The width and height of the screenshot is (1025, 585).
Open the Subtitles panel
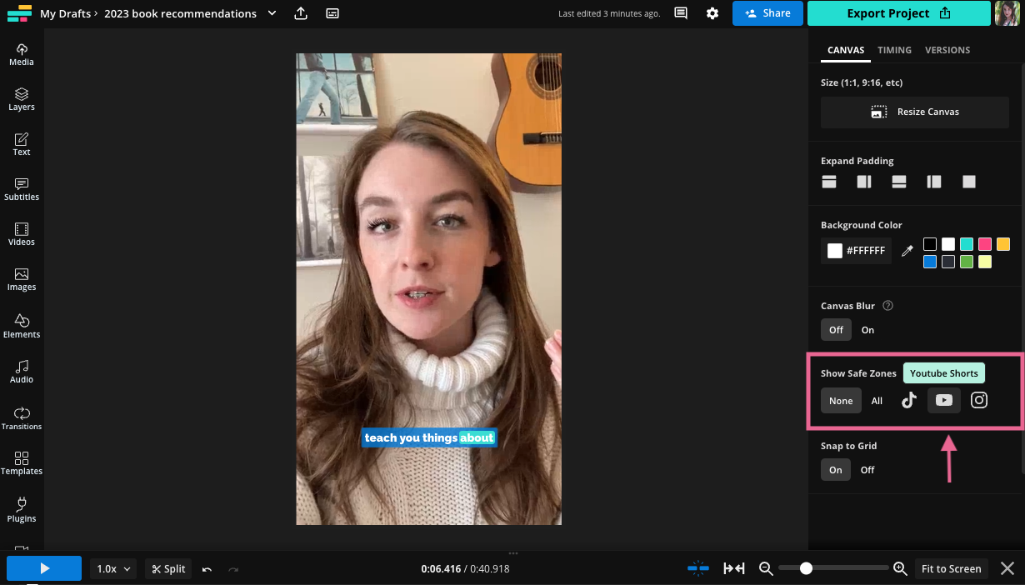click(x=22, y=189)
